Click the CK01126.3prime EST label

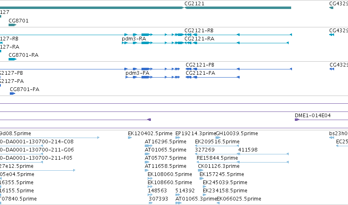click(219, 166)
